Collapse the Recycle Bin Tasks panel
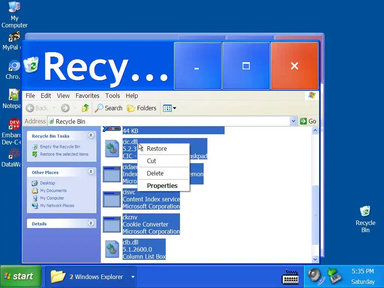 point(91,135)
